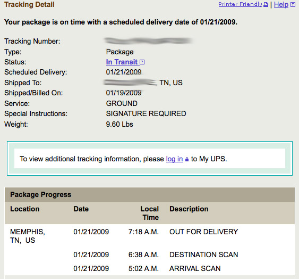Image resolution: width=299 pixels, height=279 pixels.
Task: Click the Location column header
Action: (x=25, y=209)
